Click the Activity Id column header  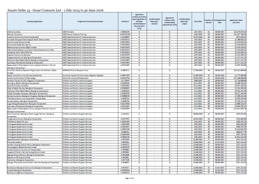click(125, 21)
